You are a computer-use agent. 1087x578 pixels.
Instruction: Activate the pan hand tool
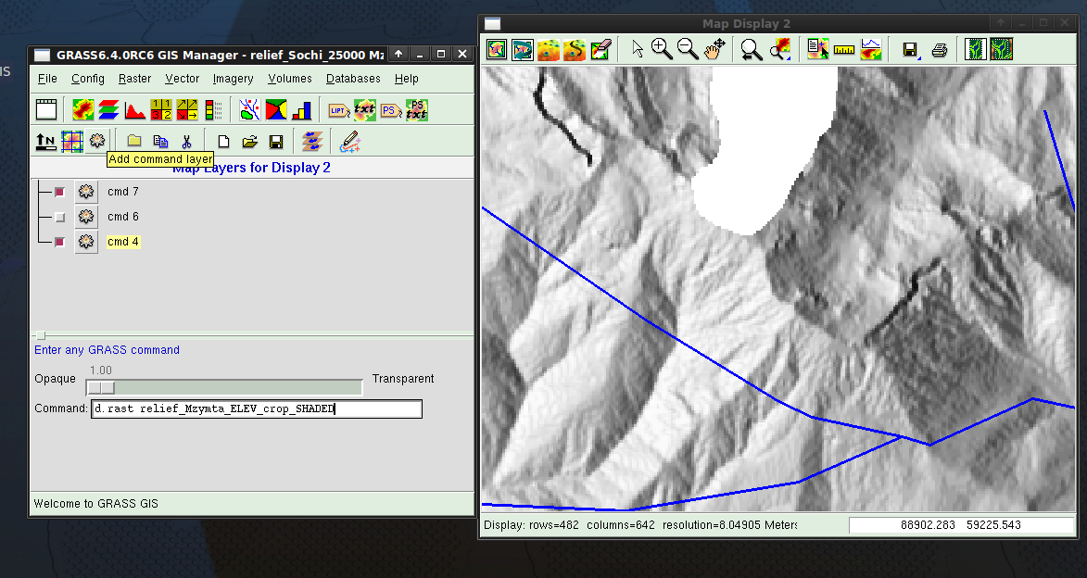[x=713, y=49]
